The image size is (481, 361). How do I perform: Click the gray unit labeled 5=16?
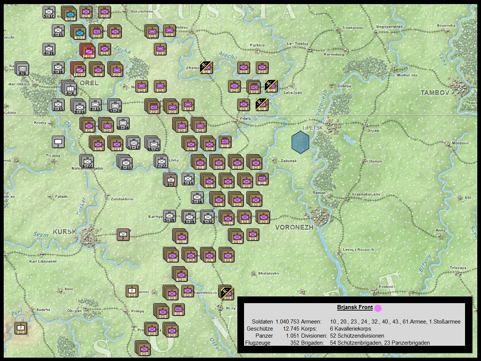[197, 198]
